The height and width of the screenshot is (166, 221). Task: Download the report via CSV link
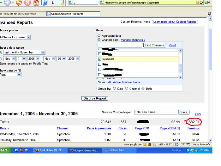[198, 114]
